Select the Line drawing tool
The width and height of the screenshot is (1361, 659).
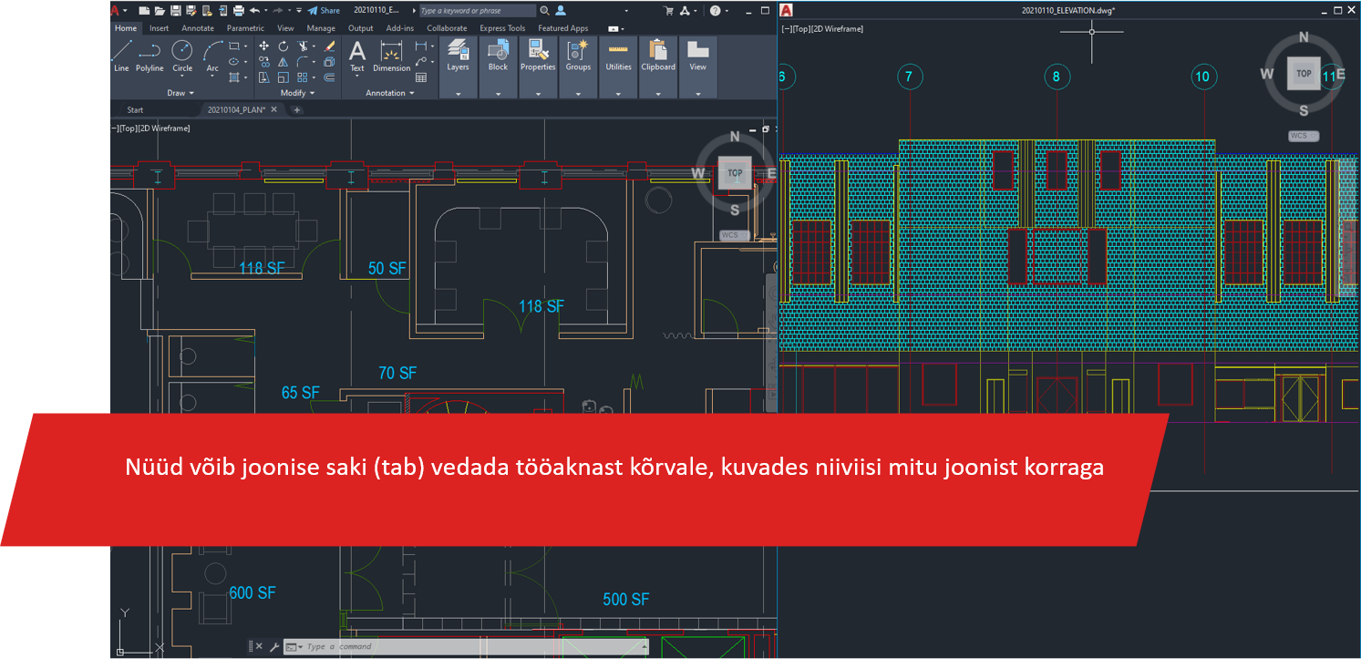pos(121,54)
